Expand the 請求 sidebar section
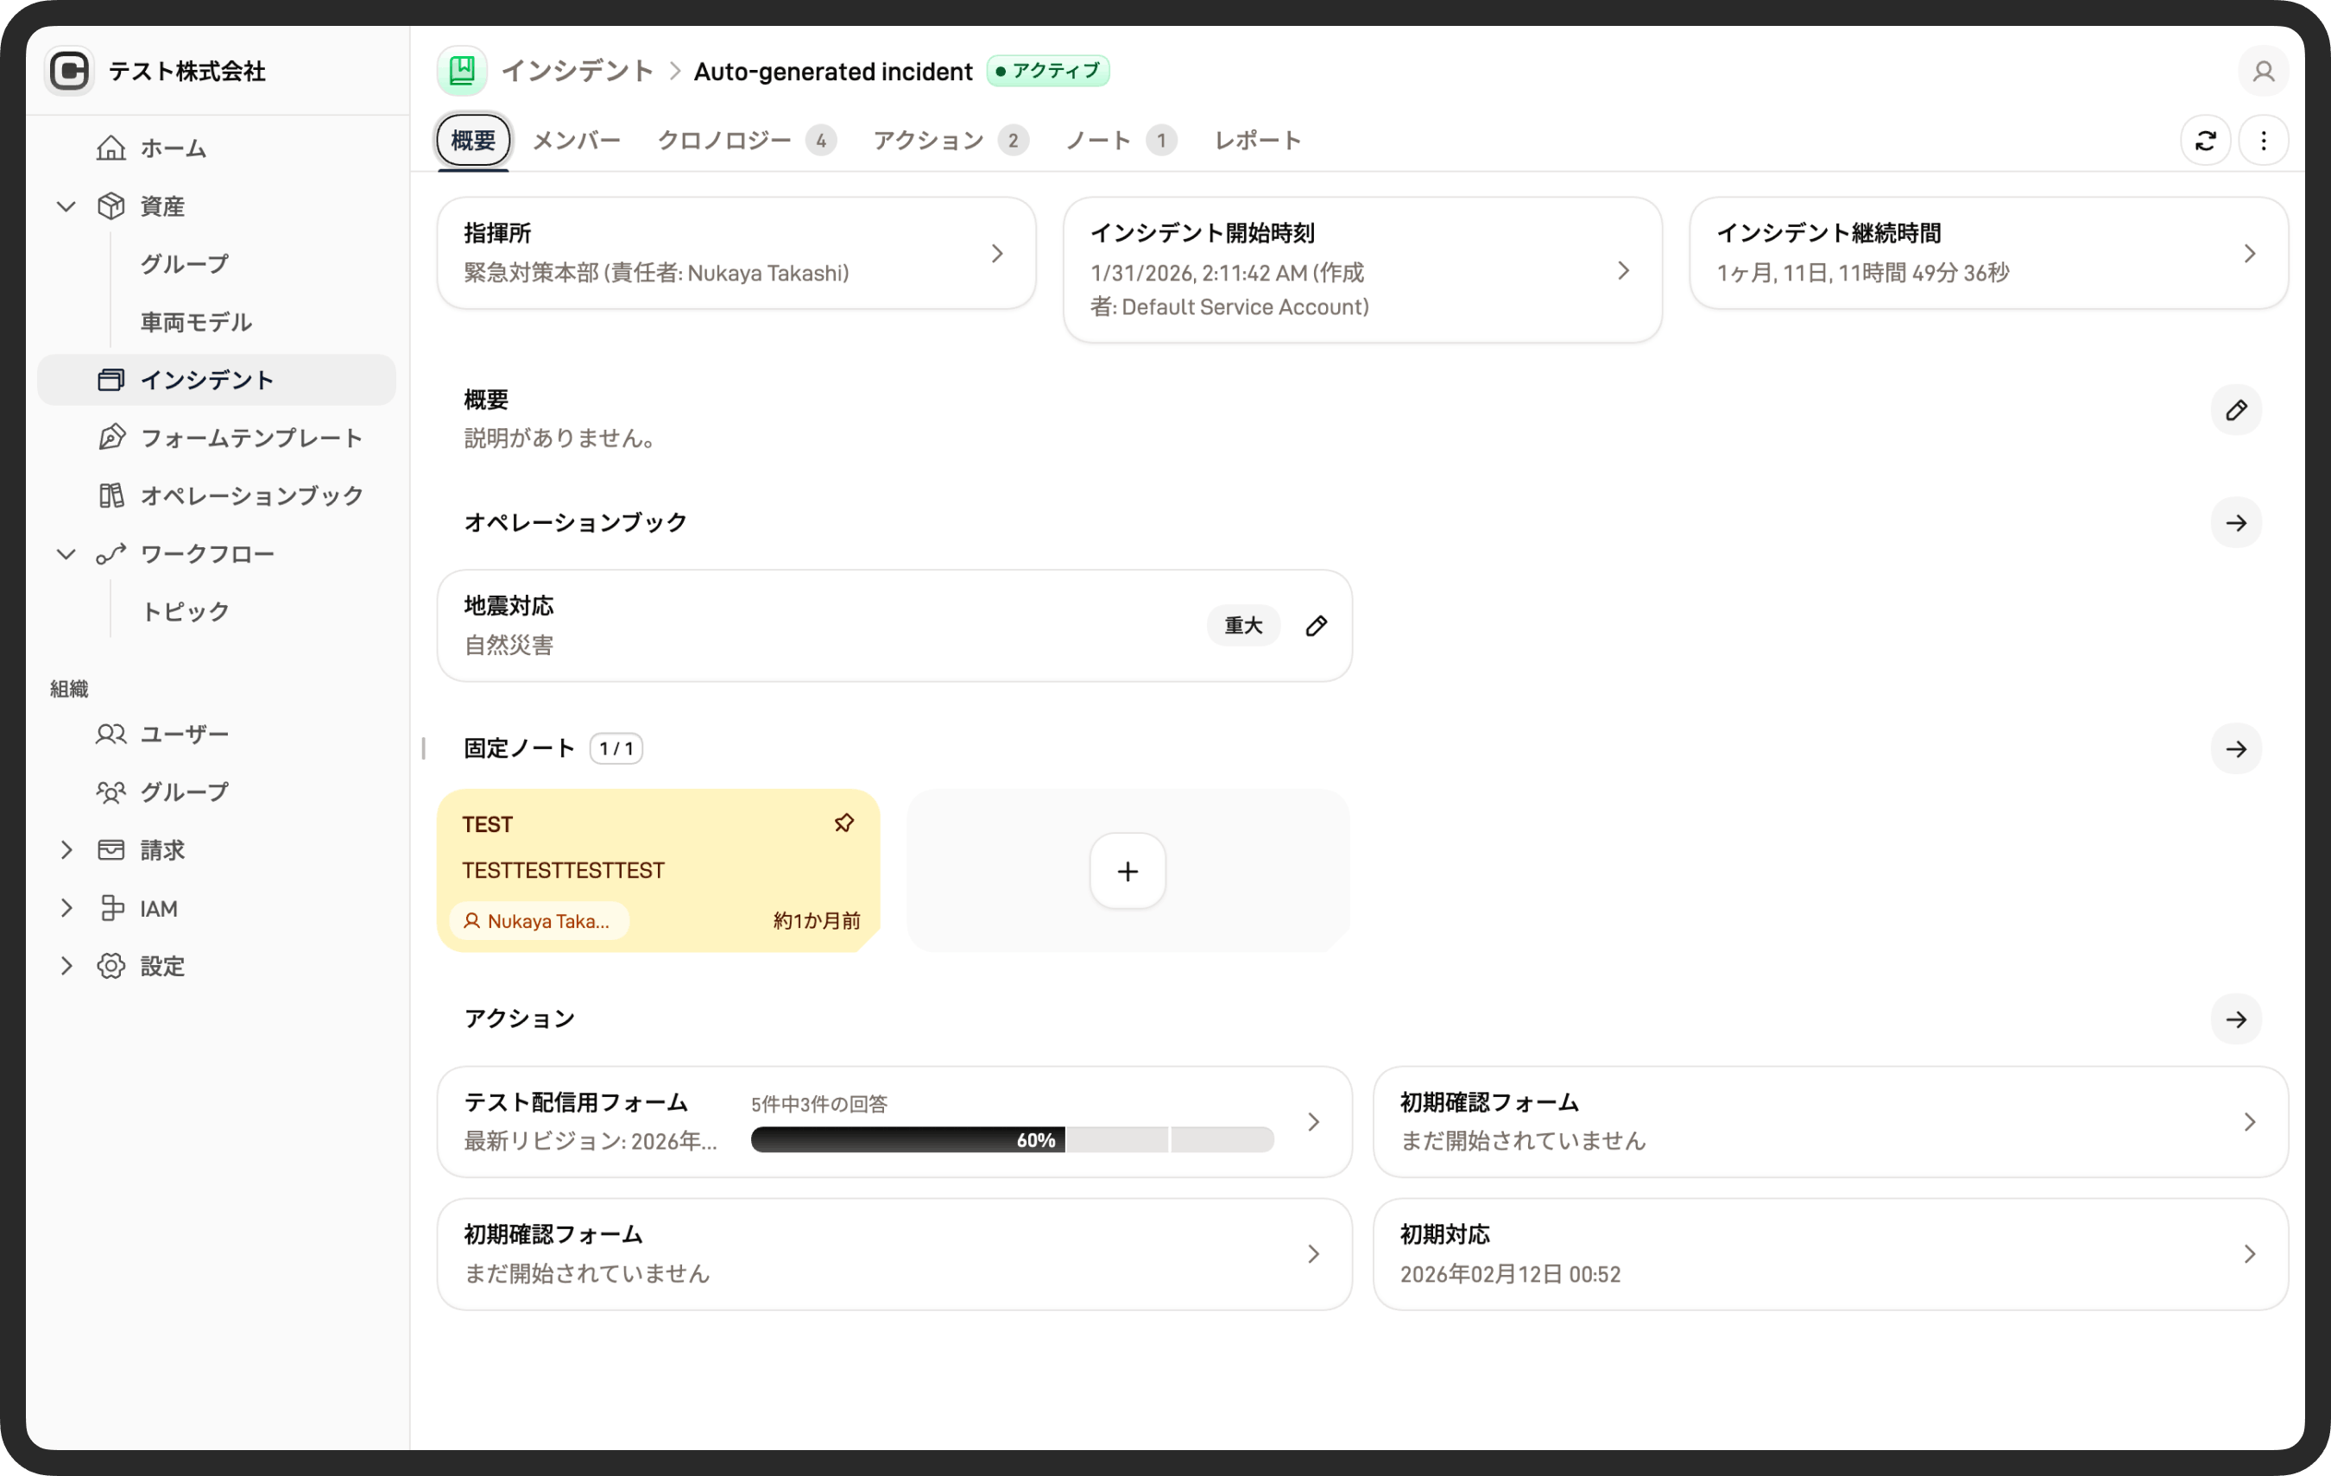Viewport: 2331px width, 1476px height. point(66,850)
